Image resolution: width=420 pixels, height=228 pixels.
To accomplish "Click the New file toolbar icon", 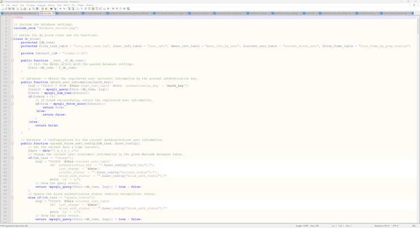I will 2,9.
